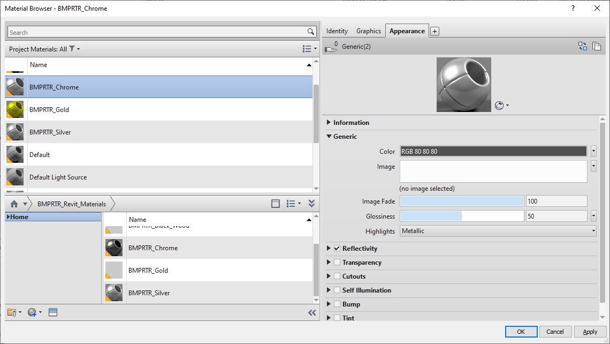Expand the Self Illumination section

[329, 290]
